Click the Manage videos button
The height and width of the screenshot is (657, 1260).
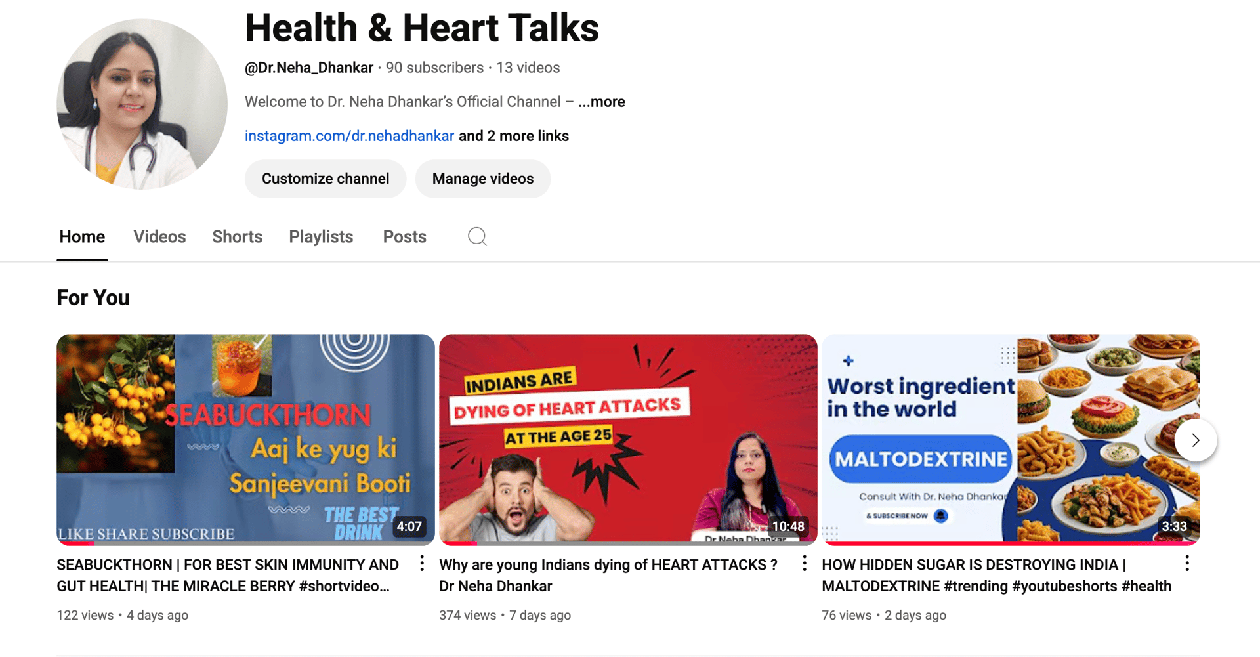tap(483, 179)
